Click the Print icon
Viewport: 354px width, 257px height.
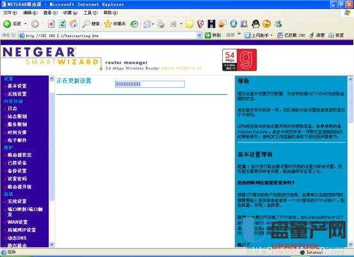(161, 24)
